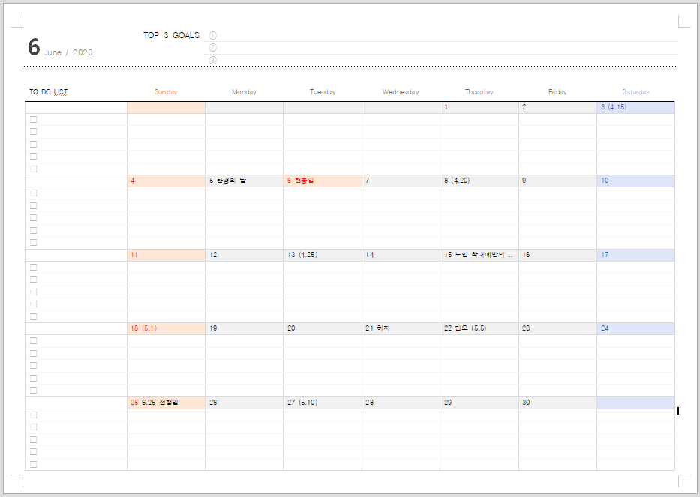Image resolution: width=700 pixels, height=497 pixels.
Task: Mark the first to-do checkbox in the June 11 week
Action: coord(34,267)
